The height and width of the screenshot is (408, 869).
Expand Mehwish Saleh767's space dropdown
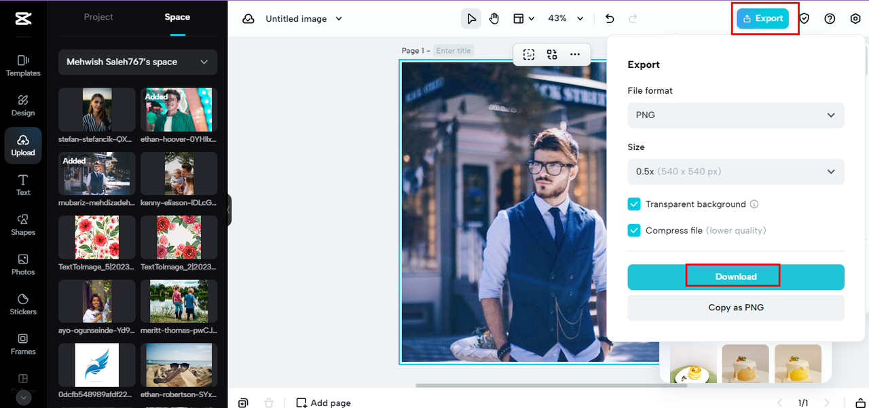(x=138, y=62)
